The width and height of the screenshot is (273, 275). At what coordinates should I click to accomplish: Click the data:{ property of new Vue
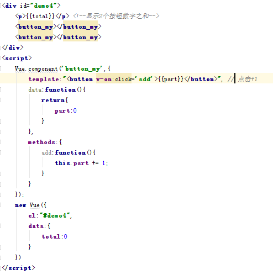(x=39, y=226)
